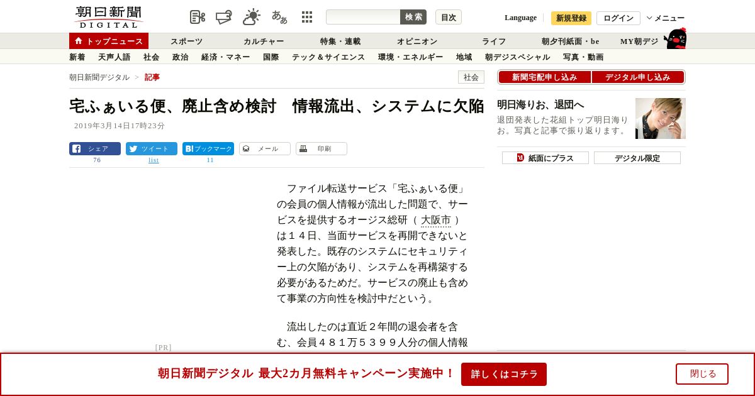Select the トップニュース tab
755x396 pixels.
[109, 41]
